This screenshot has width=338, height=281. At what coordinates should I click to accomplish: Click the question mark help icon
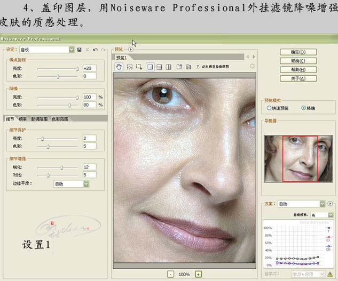(198, 67)
